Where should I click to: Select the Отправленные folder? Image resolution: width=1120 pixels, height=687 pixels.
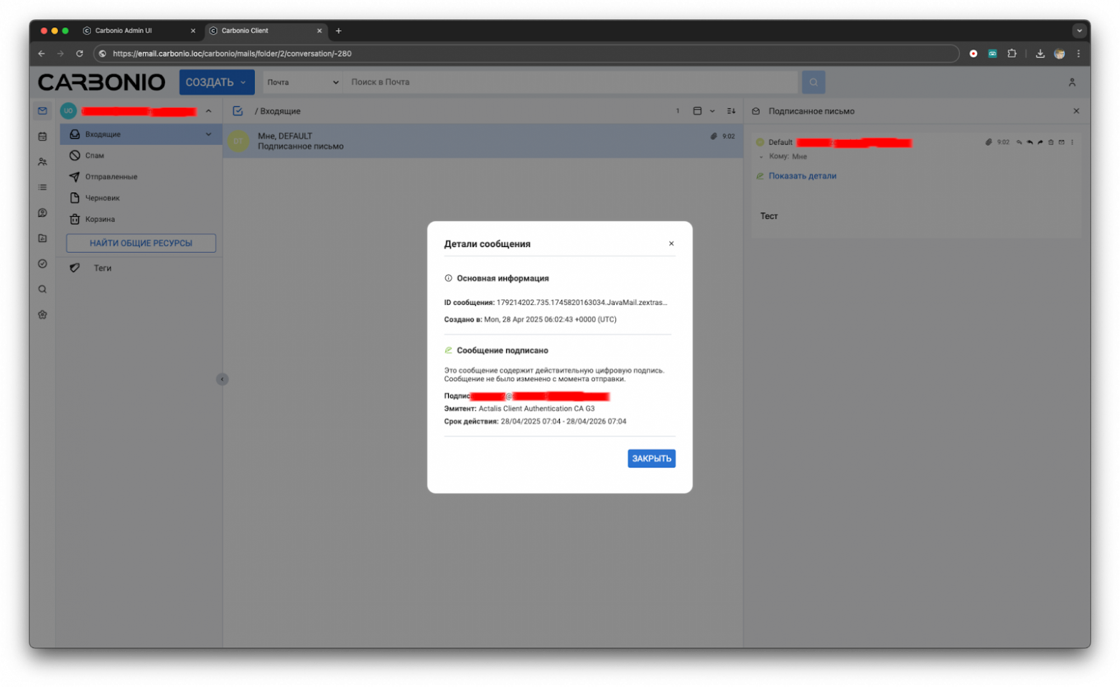(x=141, y=177)
